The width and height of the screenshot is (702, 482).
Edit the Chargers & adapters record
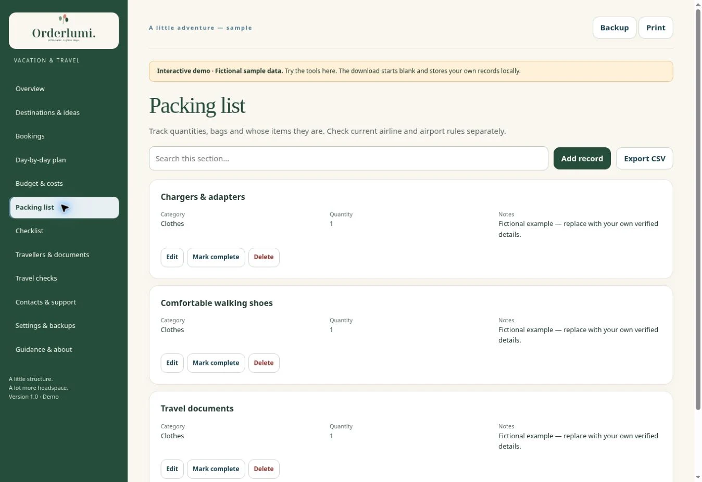point(172,257)
